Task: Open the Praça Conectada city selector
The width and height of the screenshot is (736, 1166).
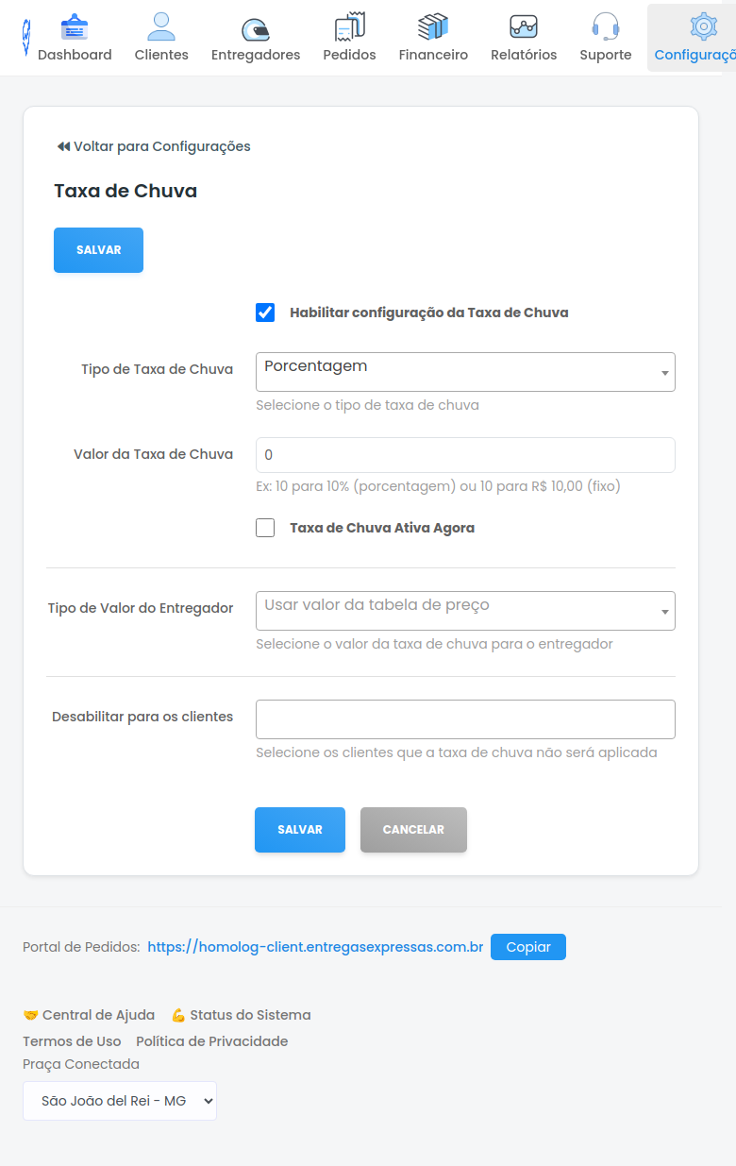Action: pyautogui.click(x=120, y=1101)
